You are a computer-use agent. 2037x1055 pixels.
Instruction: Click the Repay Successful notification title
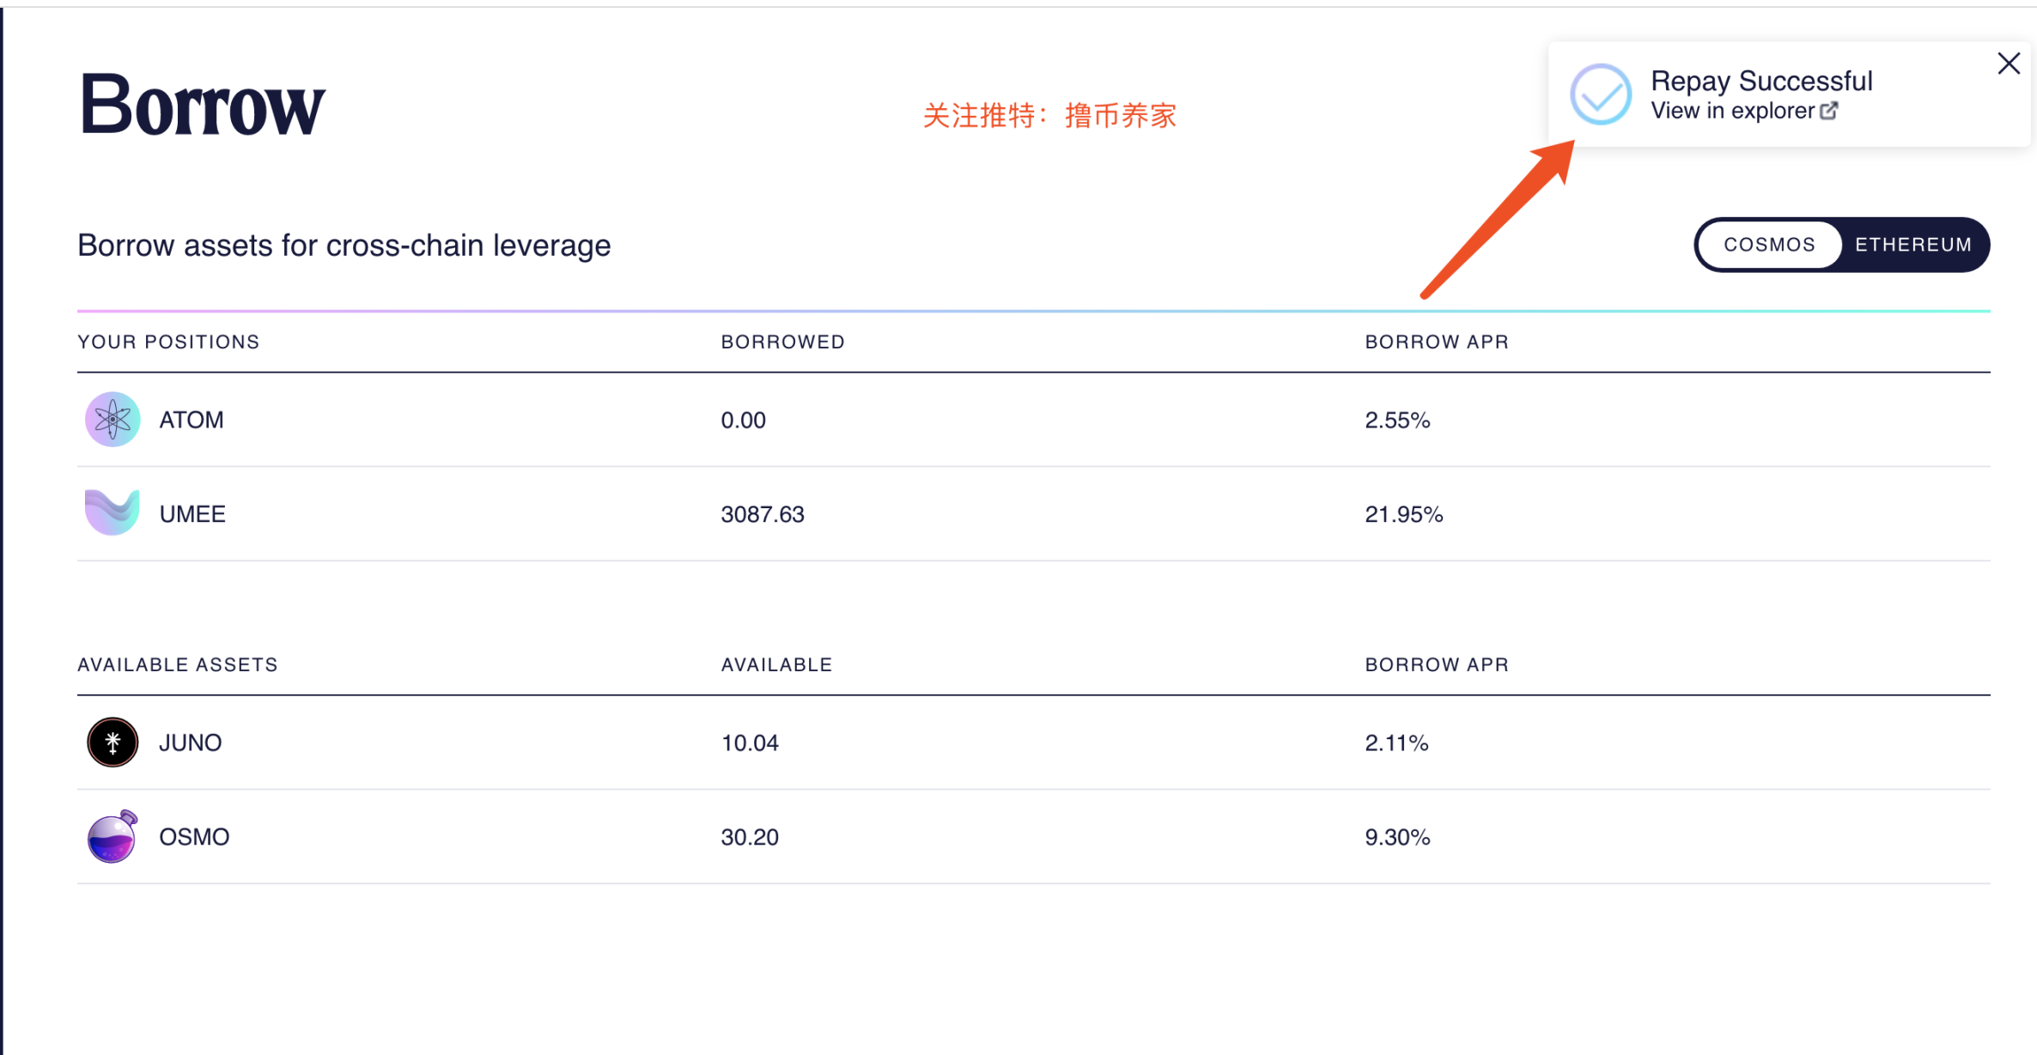(1761, 81)
